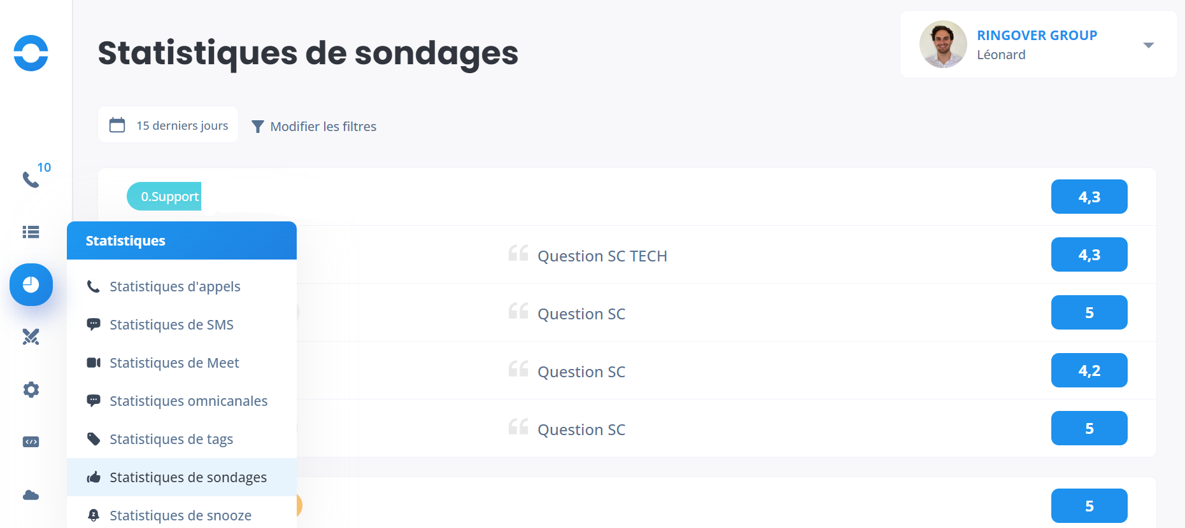
Task: Click the developer code icon in sidebar
Action: (31, 442)
